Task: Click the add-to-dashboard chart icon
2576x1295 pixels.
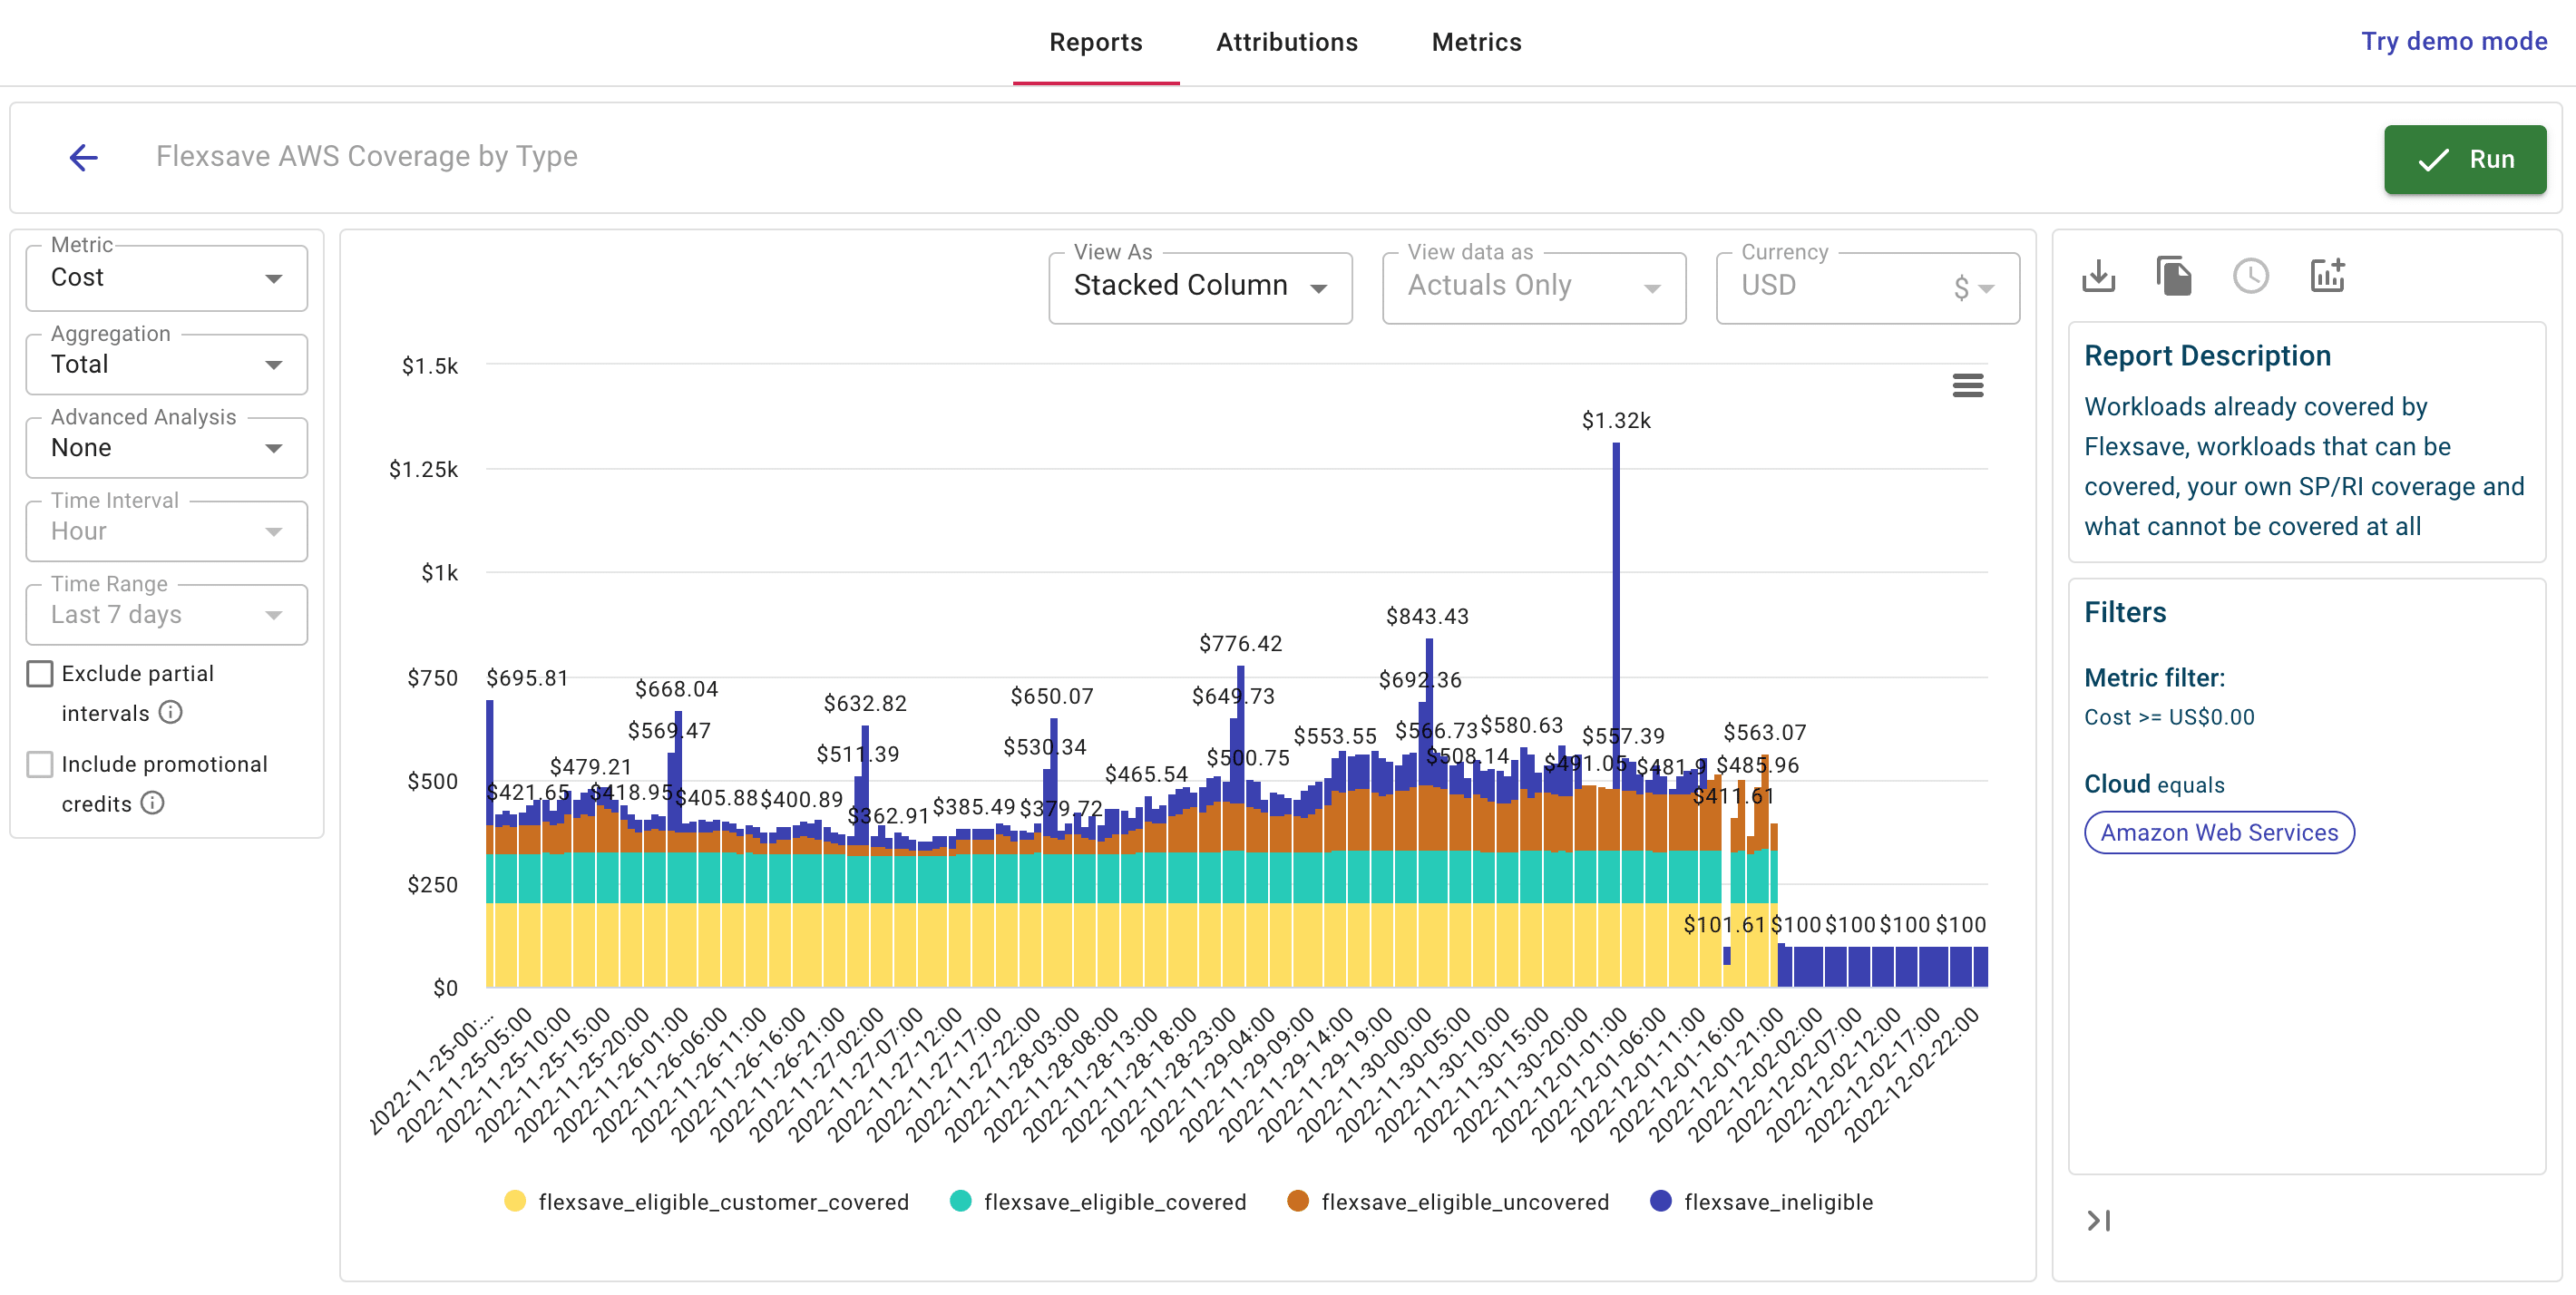Action: (2327, 276)
